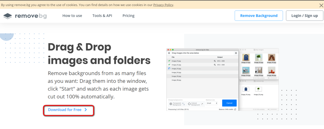This screenshot has height=129, width=324.
Task: Click the magnifier icon on the Image_01.jpg row
Action: (x=215, y=61)
